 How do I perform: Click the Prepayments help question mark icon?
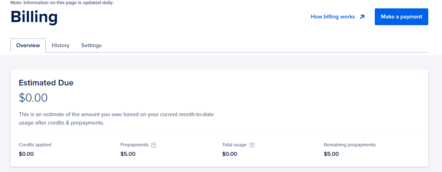coord(154,145)
